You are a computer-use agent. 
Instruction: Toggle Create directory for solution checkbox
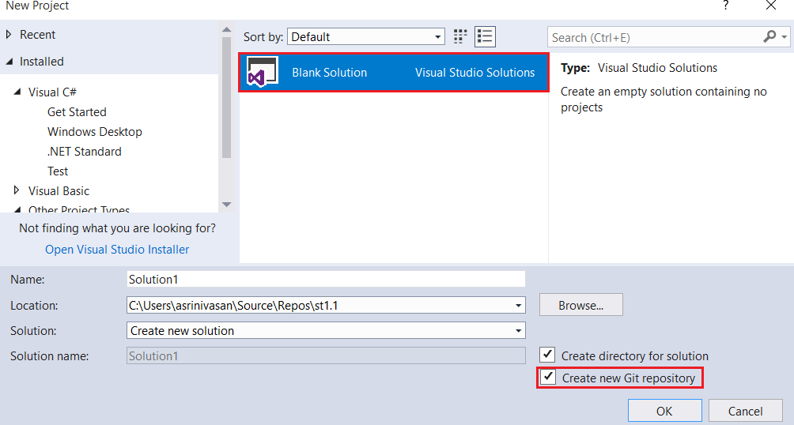[547, 355]
